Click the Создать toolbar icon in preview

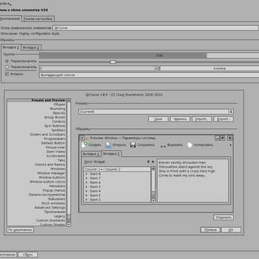coord(84,145)
